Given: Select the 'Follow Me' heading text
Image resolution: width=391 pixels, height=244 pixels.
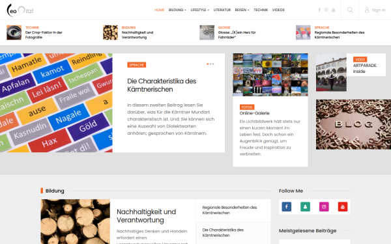Looking at the screenshot, I should (291, 191).
